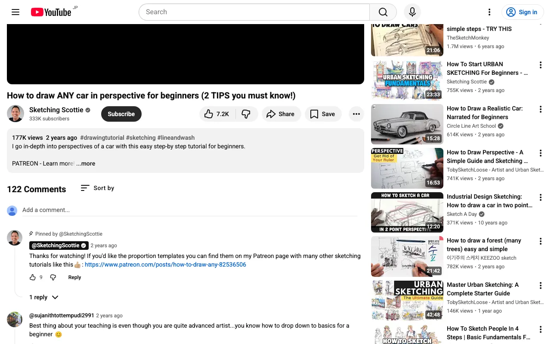
Task: Click the #drawingtutorial hashtag
Action: point(102,138)
